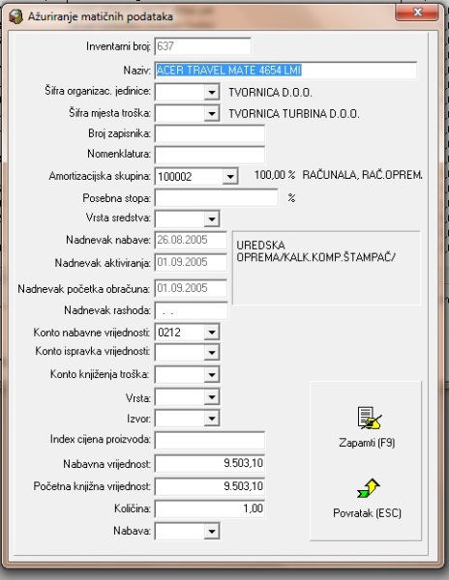Image resolution: width=449 pixels, height=580 pixels.
Task: Expand the Konto ispravka vrijednosti dropdown
Action: 212,352
